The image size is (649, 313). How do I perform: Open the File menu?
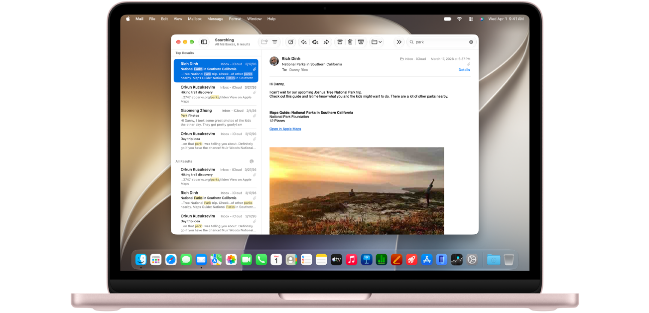point(152,19)
